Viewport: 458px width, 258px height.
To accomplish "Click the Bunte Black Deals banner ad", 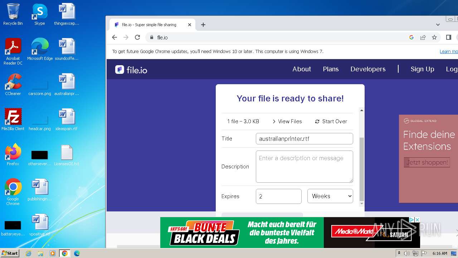I will click(x=290, y=233).
